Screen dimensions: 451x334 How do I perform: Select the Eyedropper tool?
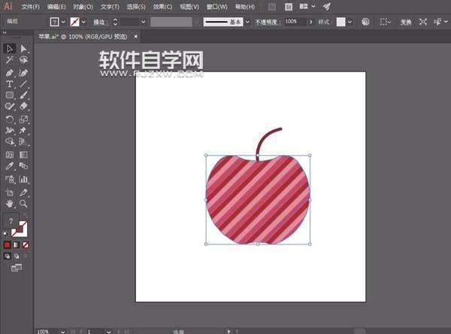point(10,165)
